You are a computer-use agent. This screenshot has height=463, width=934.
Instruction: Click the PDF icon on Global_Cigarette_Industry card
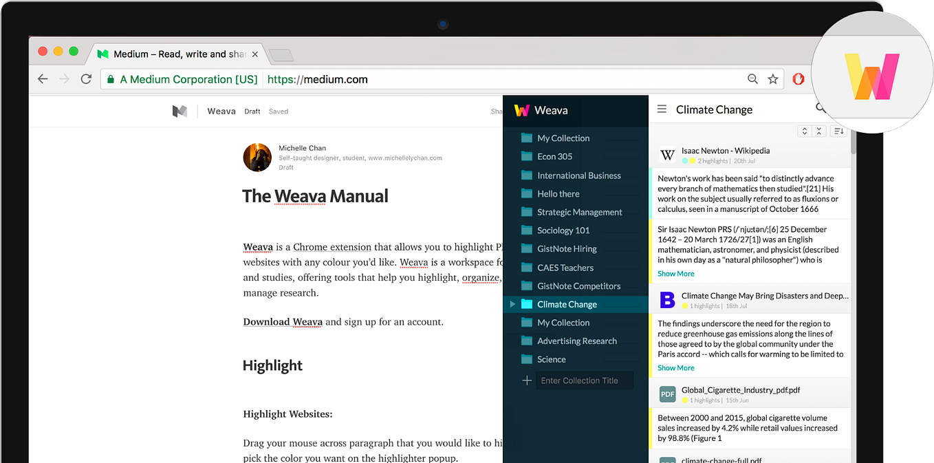click(667, 394)
